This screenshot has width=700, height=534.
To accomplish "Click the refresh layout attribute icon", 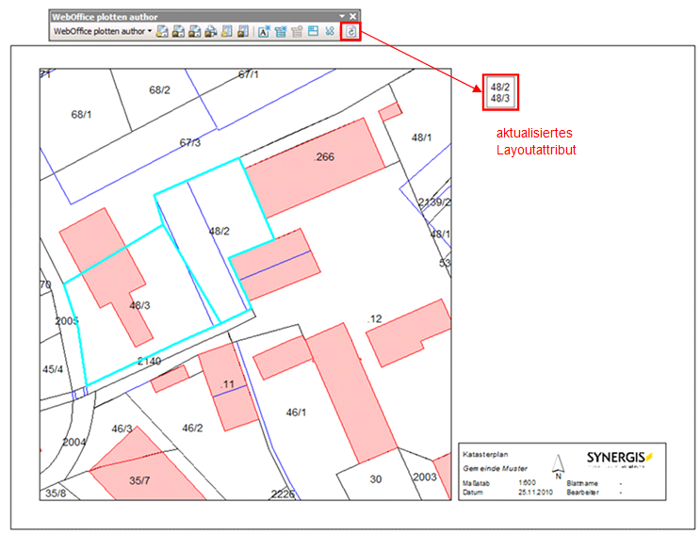I will [350, 32].
